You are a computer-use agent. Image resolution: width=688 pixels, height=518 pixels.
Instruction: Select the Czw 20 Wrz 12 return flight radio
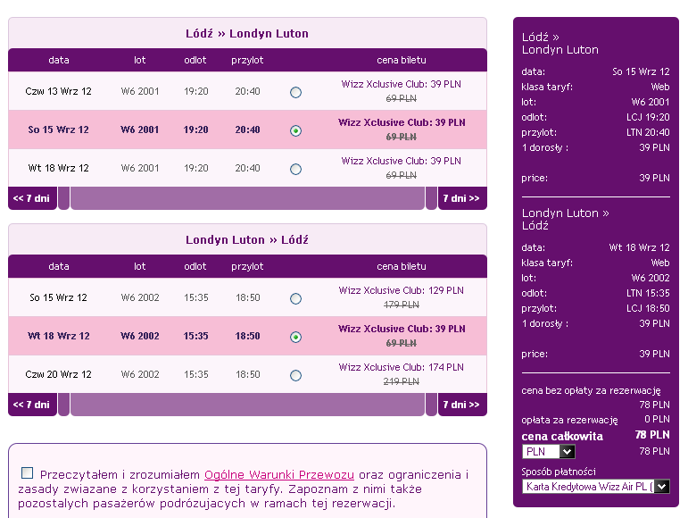[x=295, y=375]
